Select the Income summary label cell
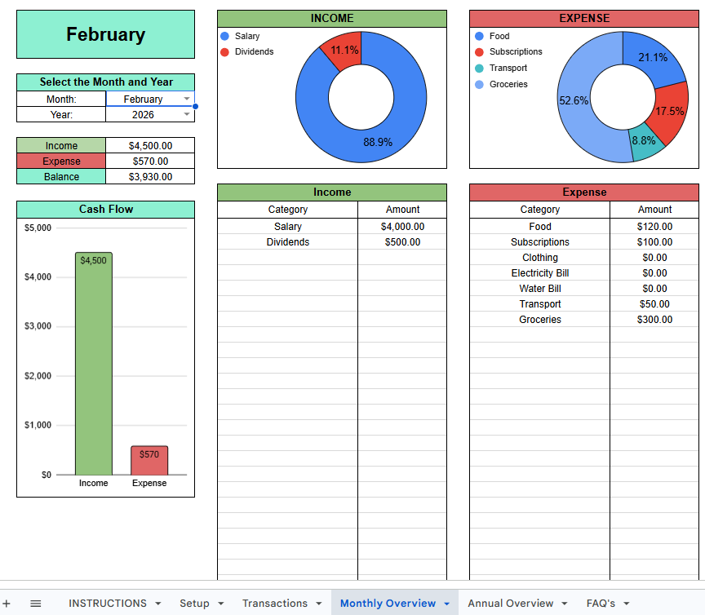 61,146
